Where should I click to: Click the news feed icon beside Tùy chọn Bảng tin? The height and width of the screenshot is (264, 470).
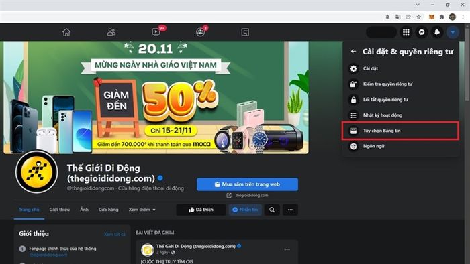353,131
